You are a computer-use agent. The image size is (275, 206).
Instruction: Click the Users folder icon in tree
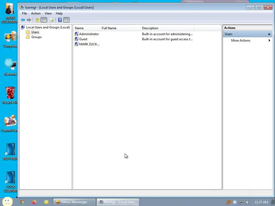28,32
